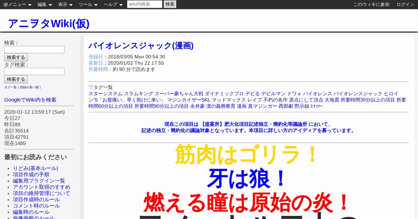This screenshot has height=219, width=418.
Task: Open the スラムキング tag
Action: click(139, 94)
